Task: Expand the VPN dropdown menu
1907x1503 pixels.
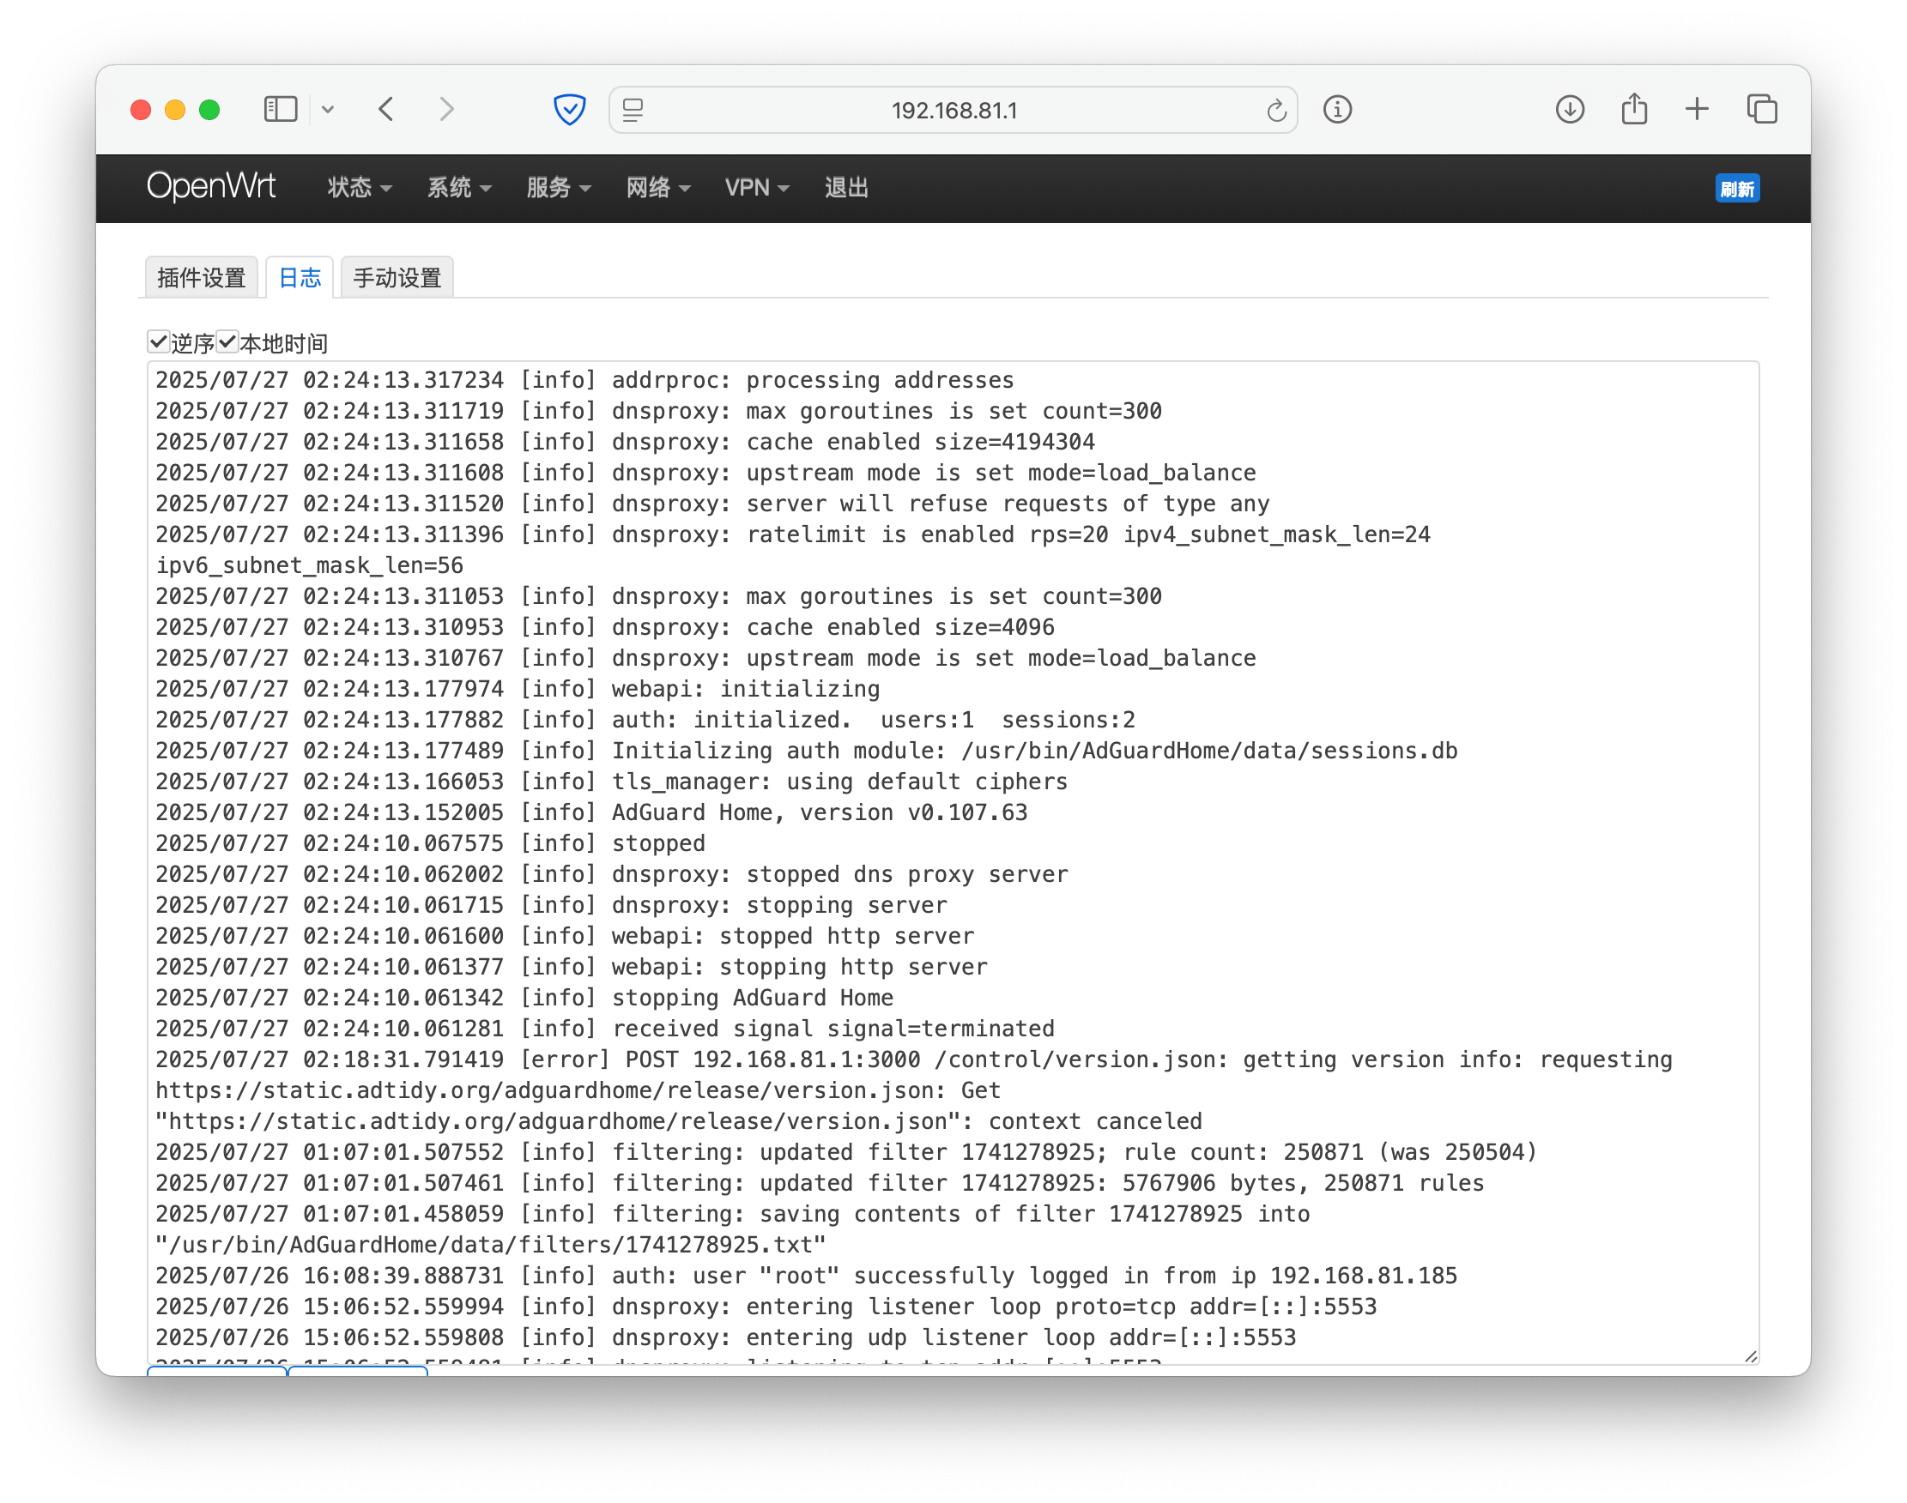Action: click(x=756, y=187)
